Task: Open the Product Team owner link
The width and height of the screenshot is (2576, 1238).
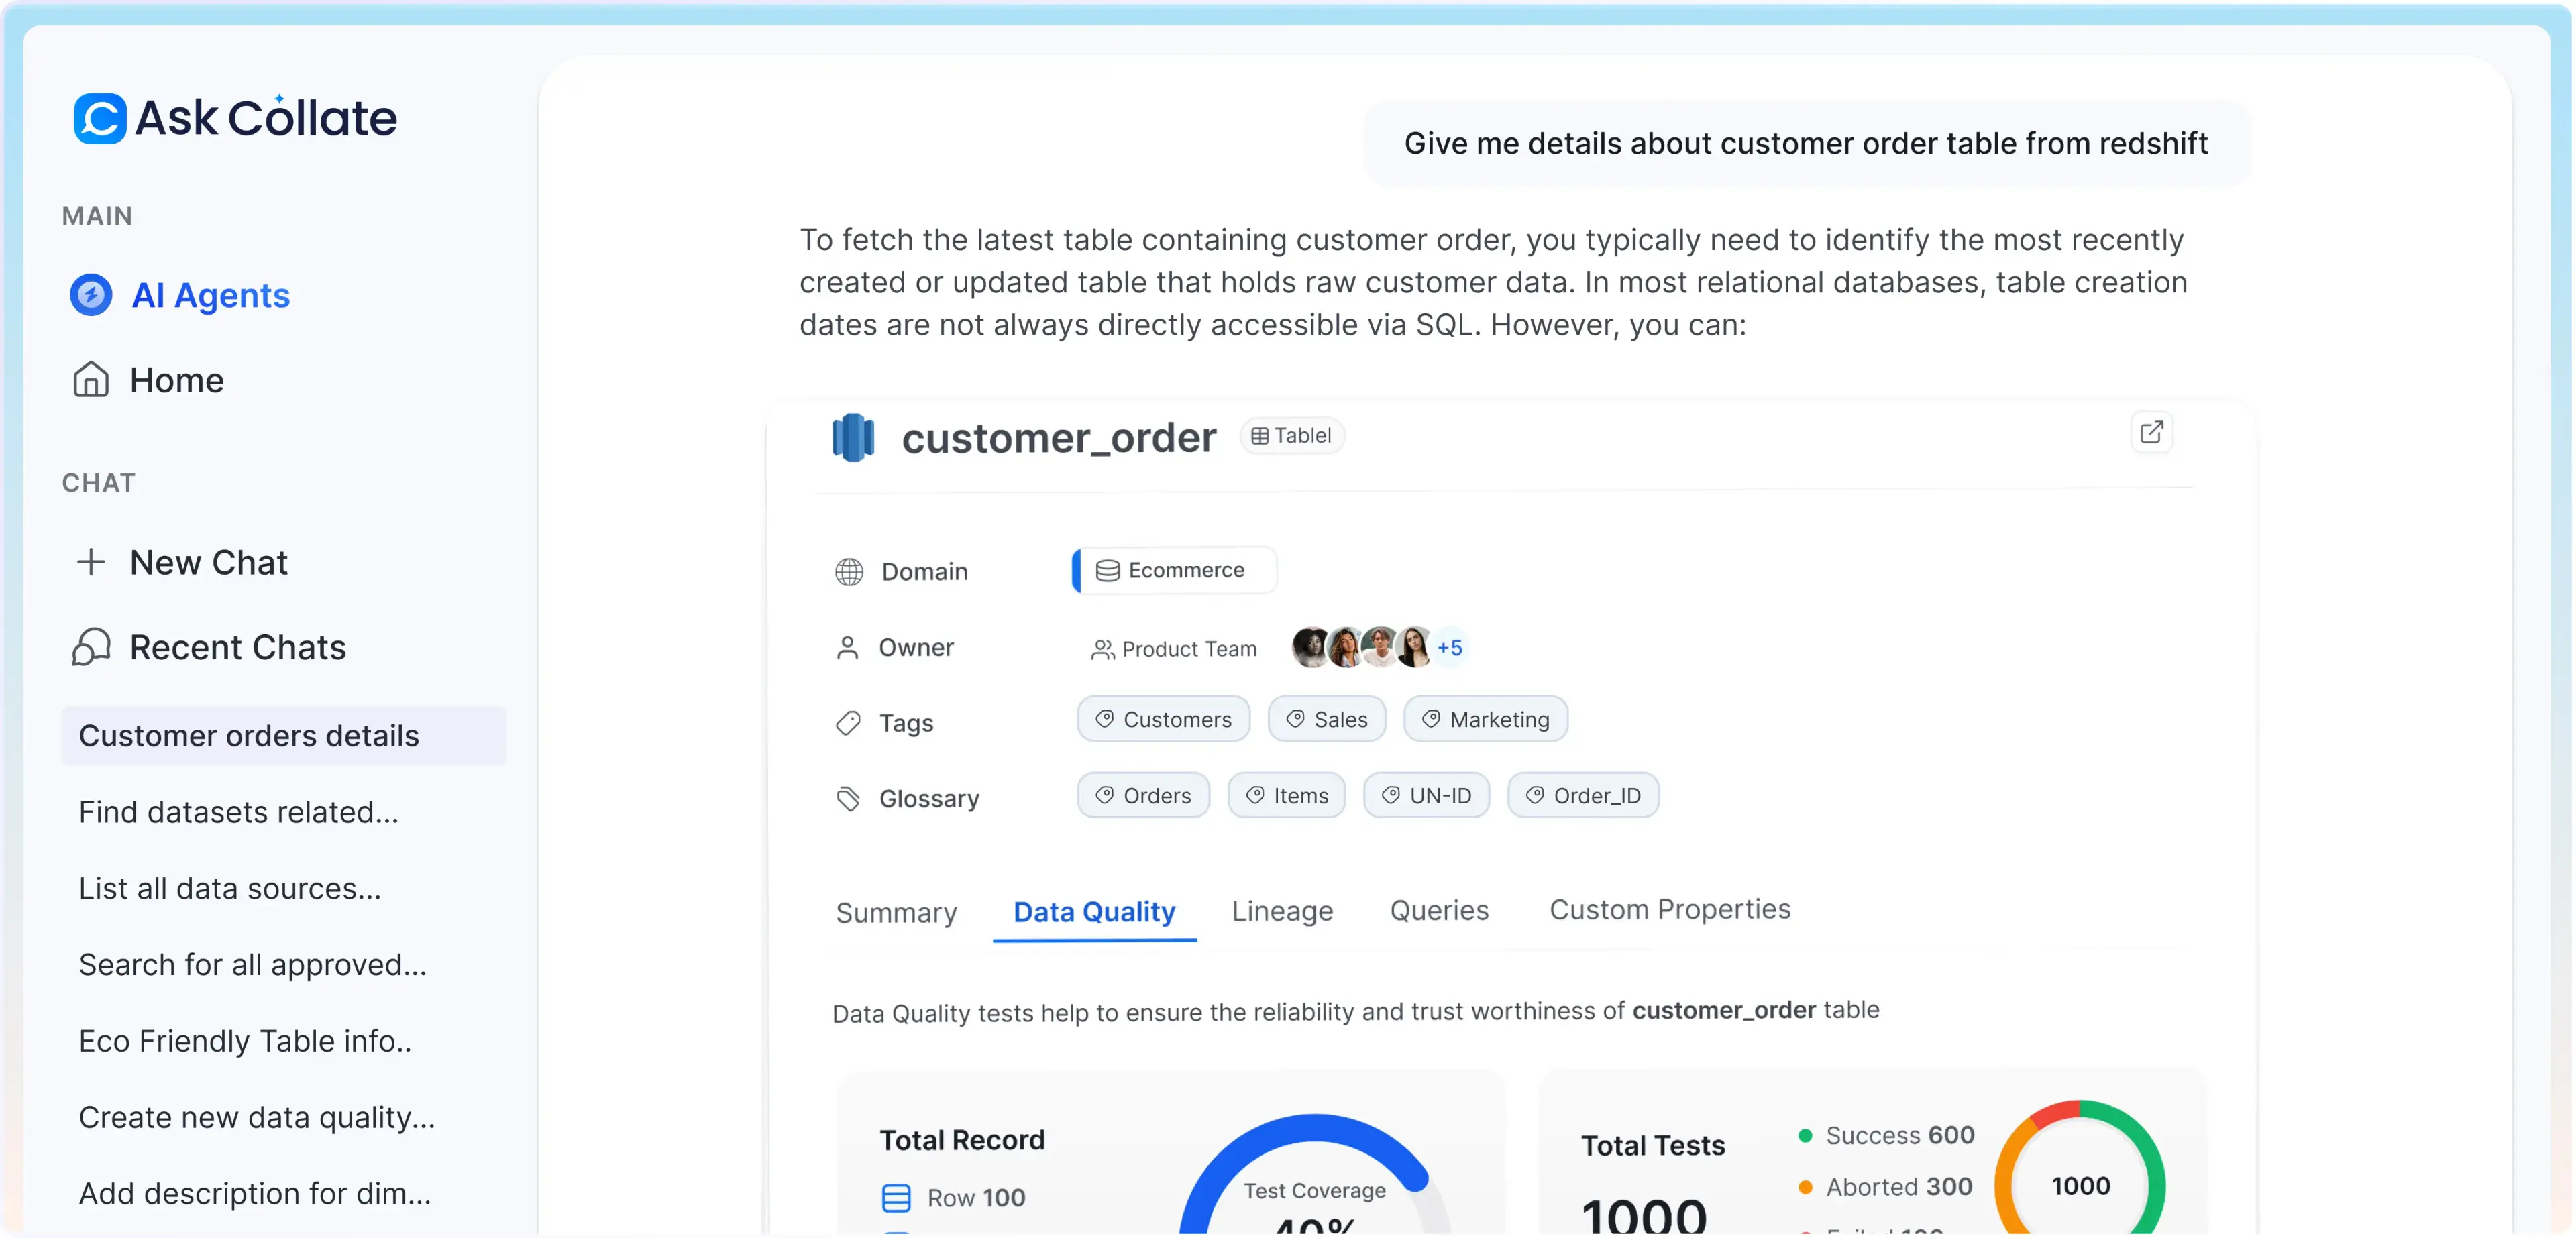Action: (1174, 649)
